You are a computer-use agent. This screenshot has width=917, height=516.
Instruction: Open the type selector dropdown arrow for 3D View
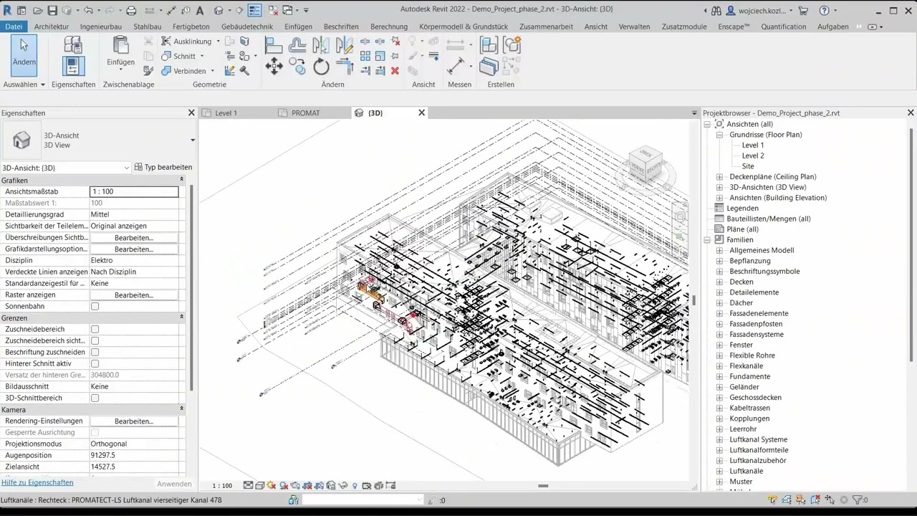(x=193, y=140)
